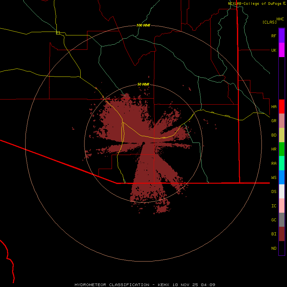Click the 04:09 timestamp

208,285
